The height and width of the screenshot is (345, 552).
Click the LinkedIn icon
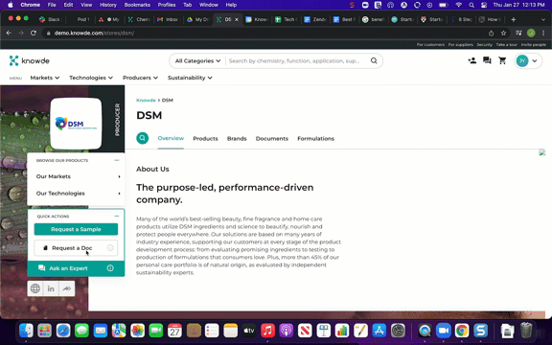click(x=51, y=288)
